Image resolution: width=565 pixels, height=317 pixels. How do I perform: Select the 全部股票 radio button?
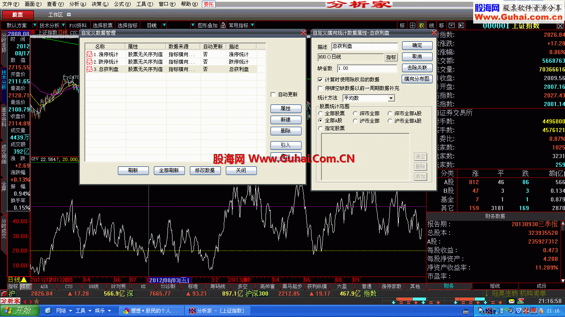coord(321,114)
